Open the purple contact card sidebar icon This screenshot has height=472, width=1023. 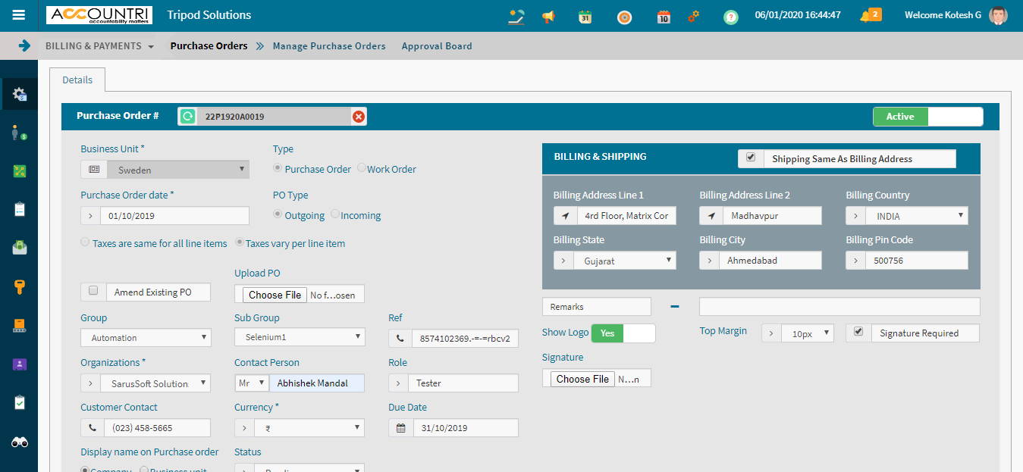pyautogui.click(x=20, y=364)
